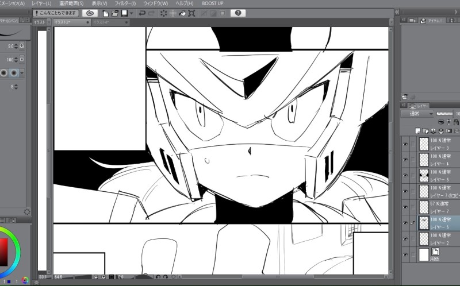
Task: Open a file with the folder icon
Action: pos(114,13)
